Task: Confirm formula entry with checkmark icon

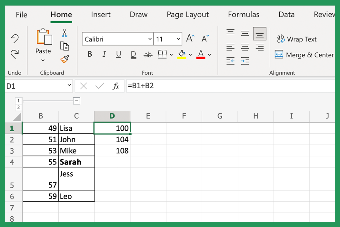Action: pos(100,86)
